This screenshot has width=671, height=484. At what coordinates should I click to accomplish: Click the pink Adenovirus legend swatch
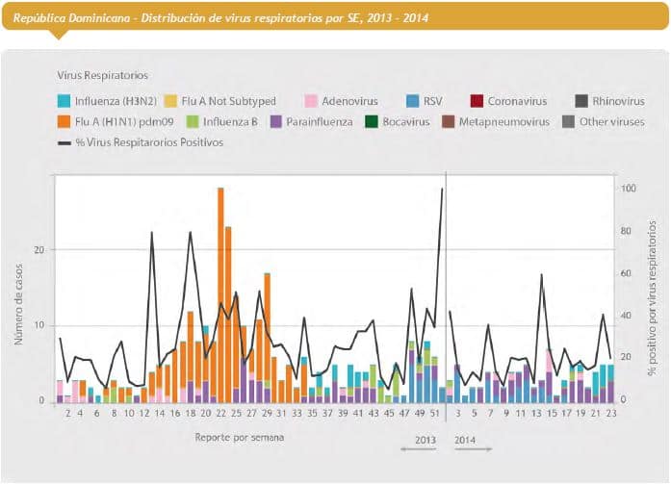[x=311, y=101]
